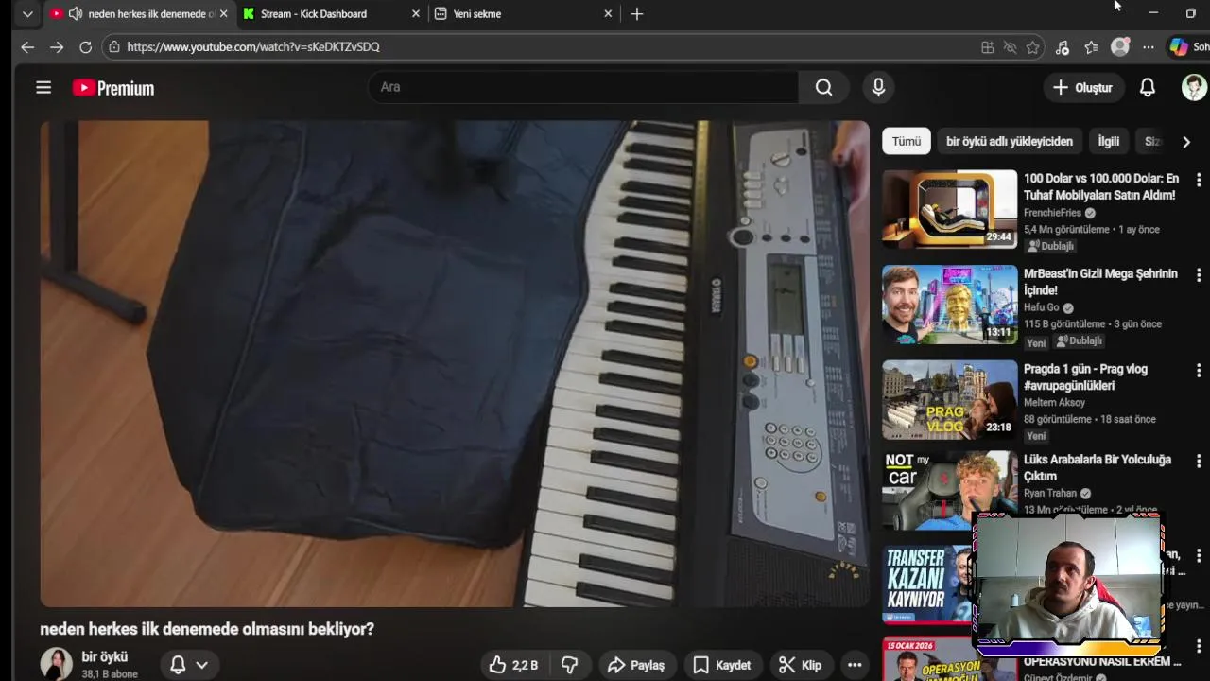Open the MrBeast mega city thumbnail

(949, 305)
